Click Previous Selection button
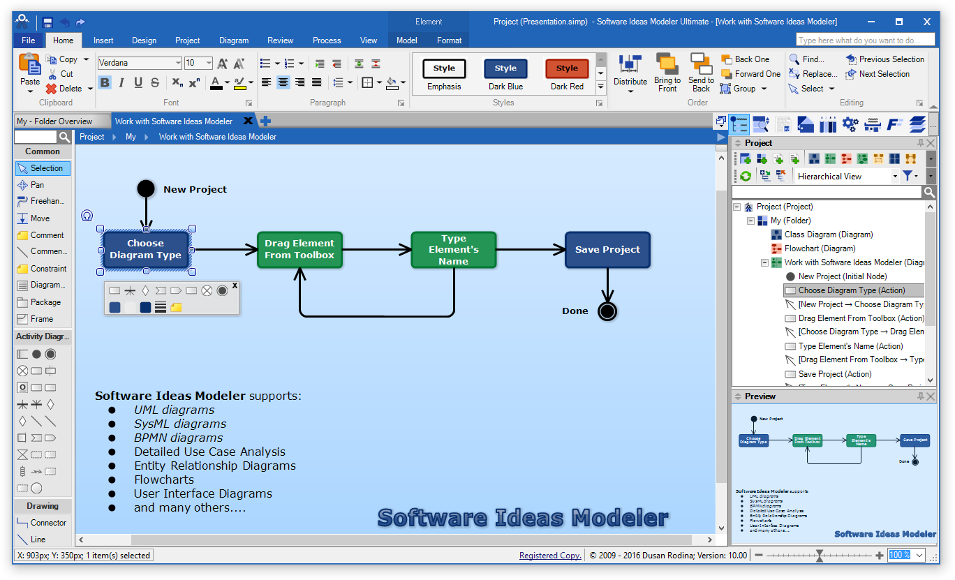This screenshot has height=580, width=955. pos(884,59)
